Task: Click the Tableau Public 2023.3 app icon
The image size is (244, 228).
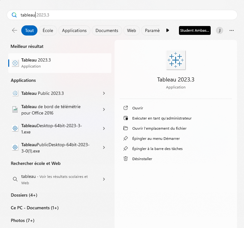Action: coord(15,93)
